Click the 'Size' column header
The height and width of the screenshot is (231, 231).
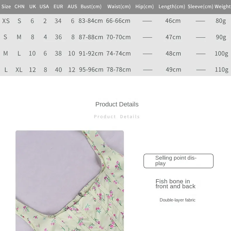tap(6, 6)
